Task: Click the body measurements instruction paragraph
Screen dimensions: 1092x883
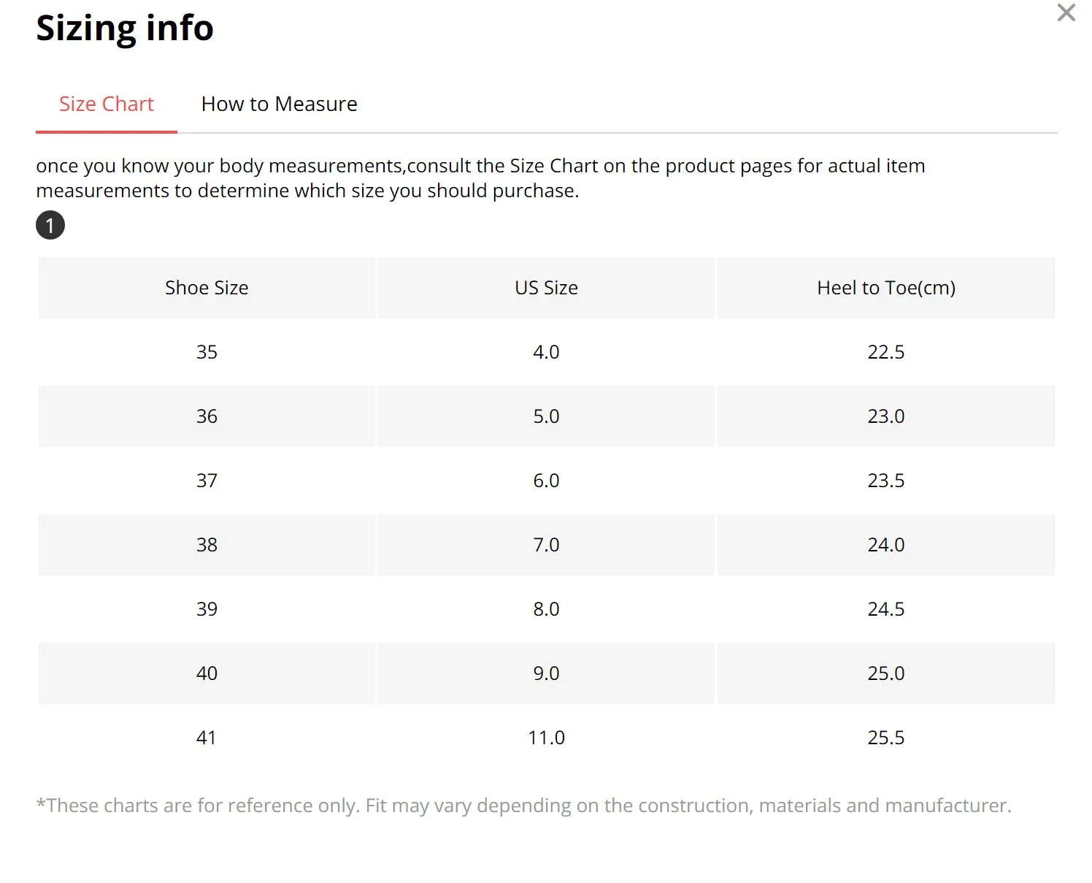Action: (480, 178)
